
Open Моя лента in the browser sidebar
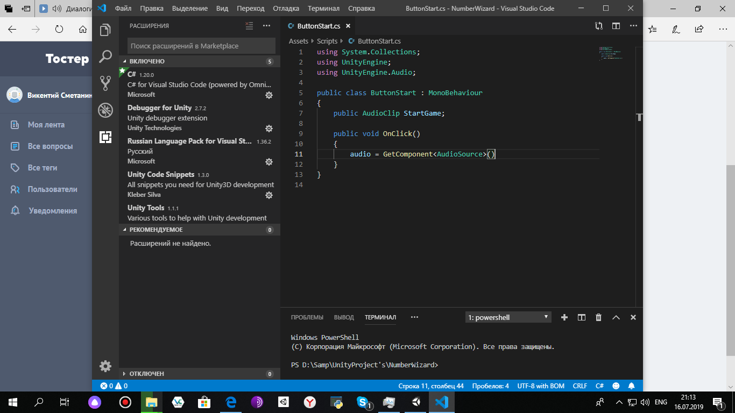pyautogui.click(x=46, y=125)
